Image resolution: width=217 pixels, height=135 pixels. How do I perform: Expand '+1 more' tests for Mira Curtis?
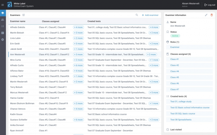(x=154, y=60)
